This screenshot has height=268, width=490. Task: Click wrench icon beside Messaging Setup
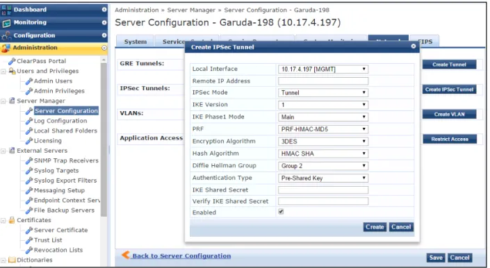29,190
